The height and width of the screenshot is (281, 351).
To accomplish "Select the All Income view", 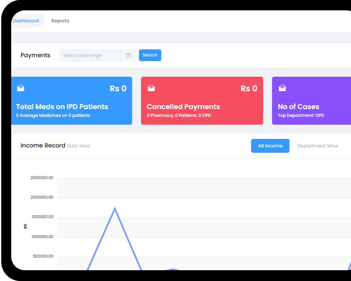I will 270,146.
